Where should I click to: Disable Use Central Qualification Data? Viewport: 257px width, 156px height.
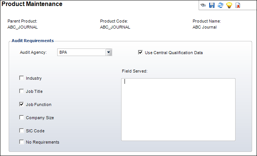(141, 53)
